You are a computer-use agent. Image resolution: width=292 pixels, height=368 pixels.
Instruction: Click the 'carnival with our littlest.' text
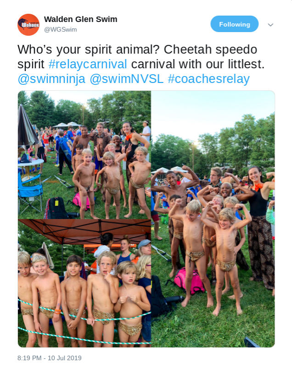(198, 64)
